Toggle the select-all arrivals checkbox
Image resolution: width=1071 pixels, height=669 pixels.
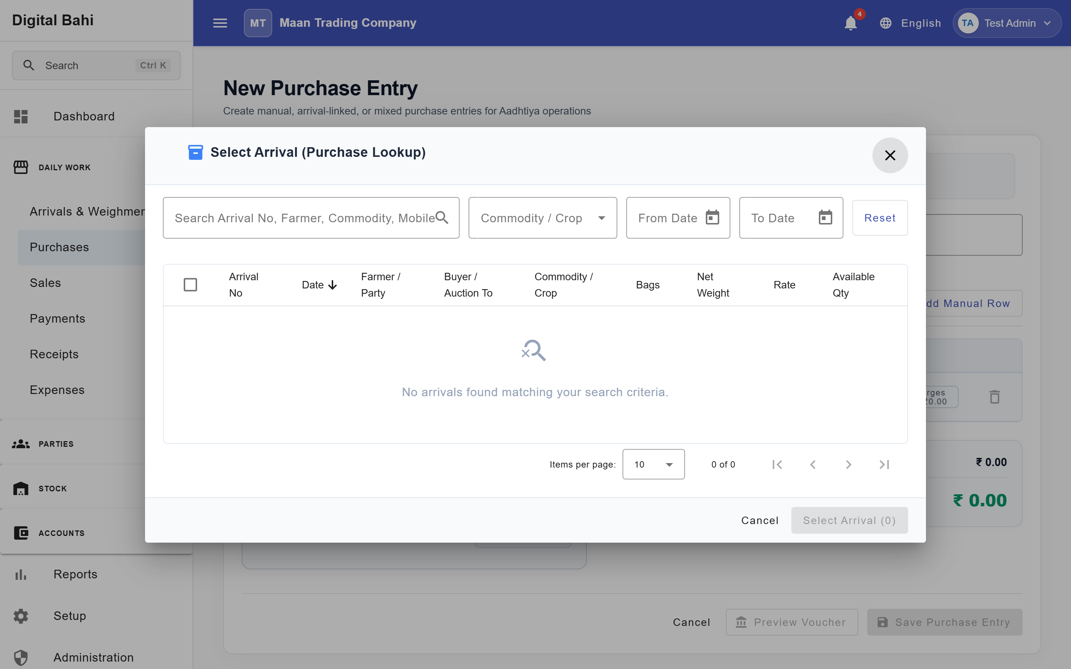pyautogui.click(x=190, y=284)
